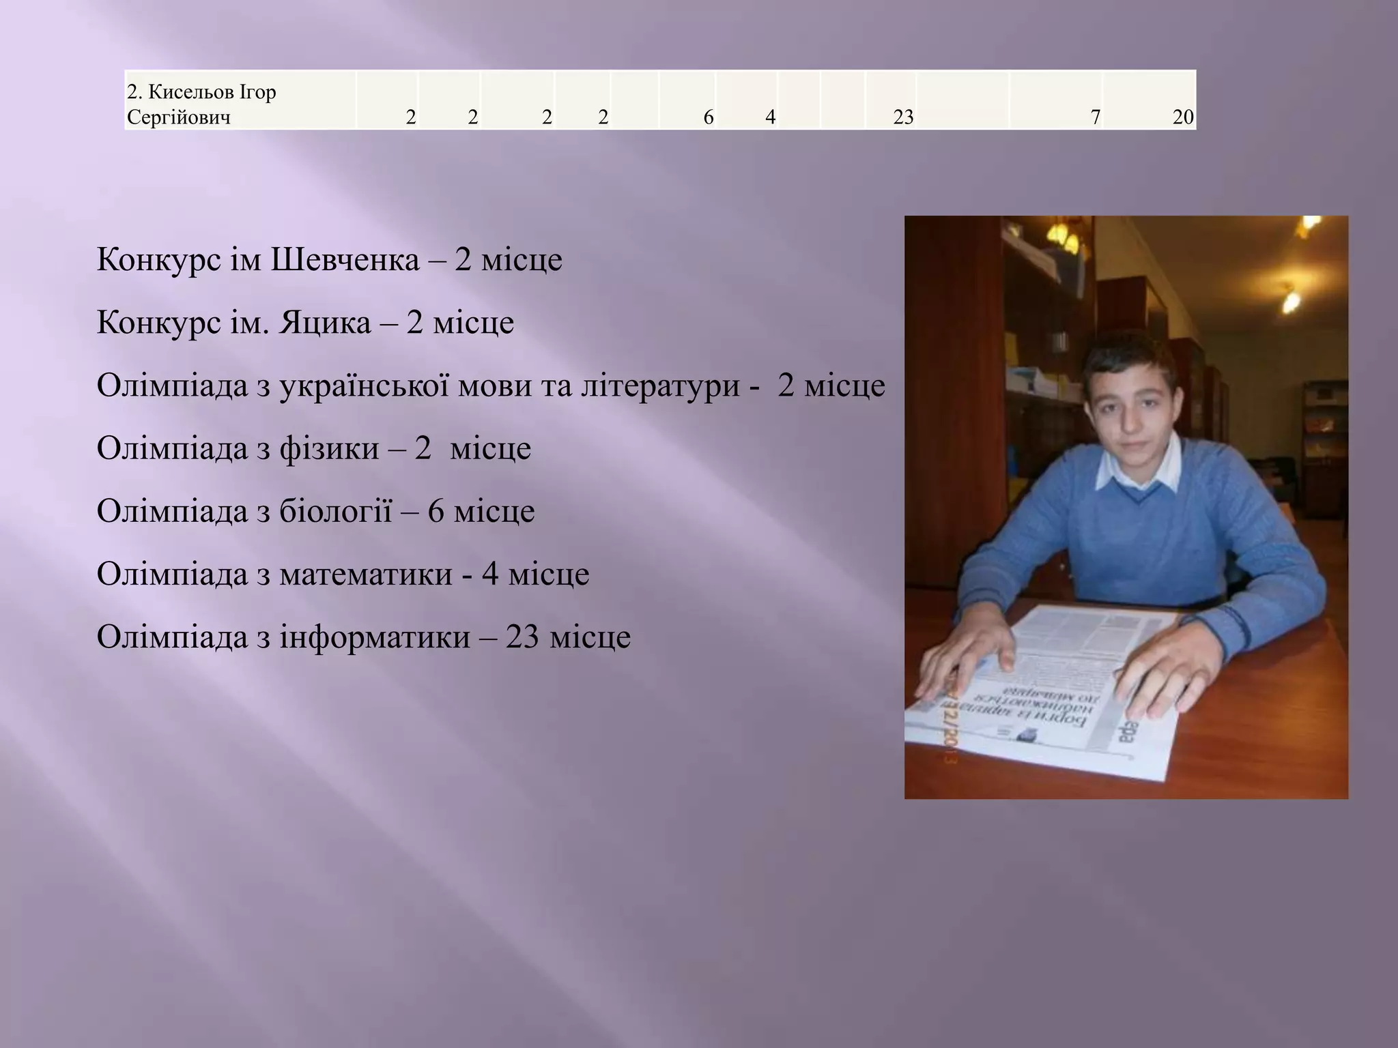Select the photo of the student with newspaper
1398x1048 pixels.
pos(1126,507)
